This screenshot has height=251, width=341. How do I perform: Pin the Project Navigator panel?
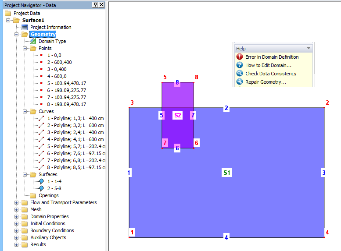[95, 4]
